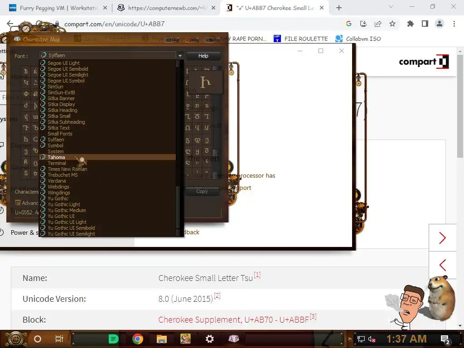Screen dimensions: 464x348
Task: Select Sitka Text font
Action: [108, 128]
